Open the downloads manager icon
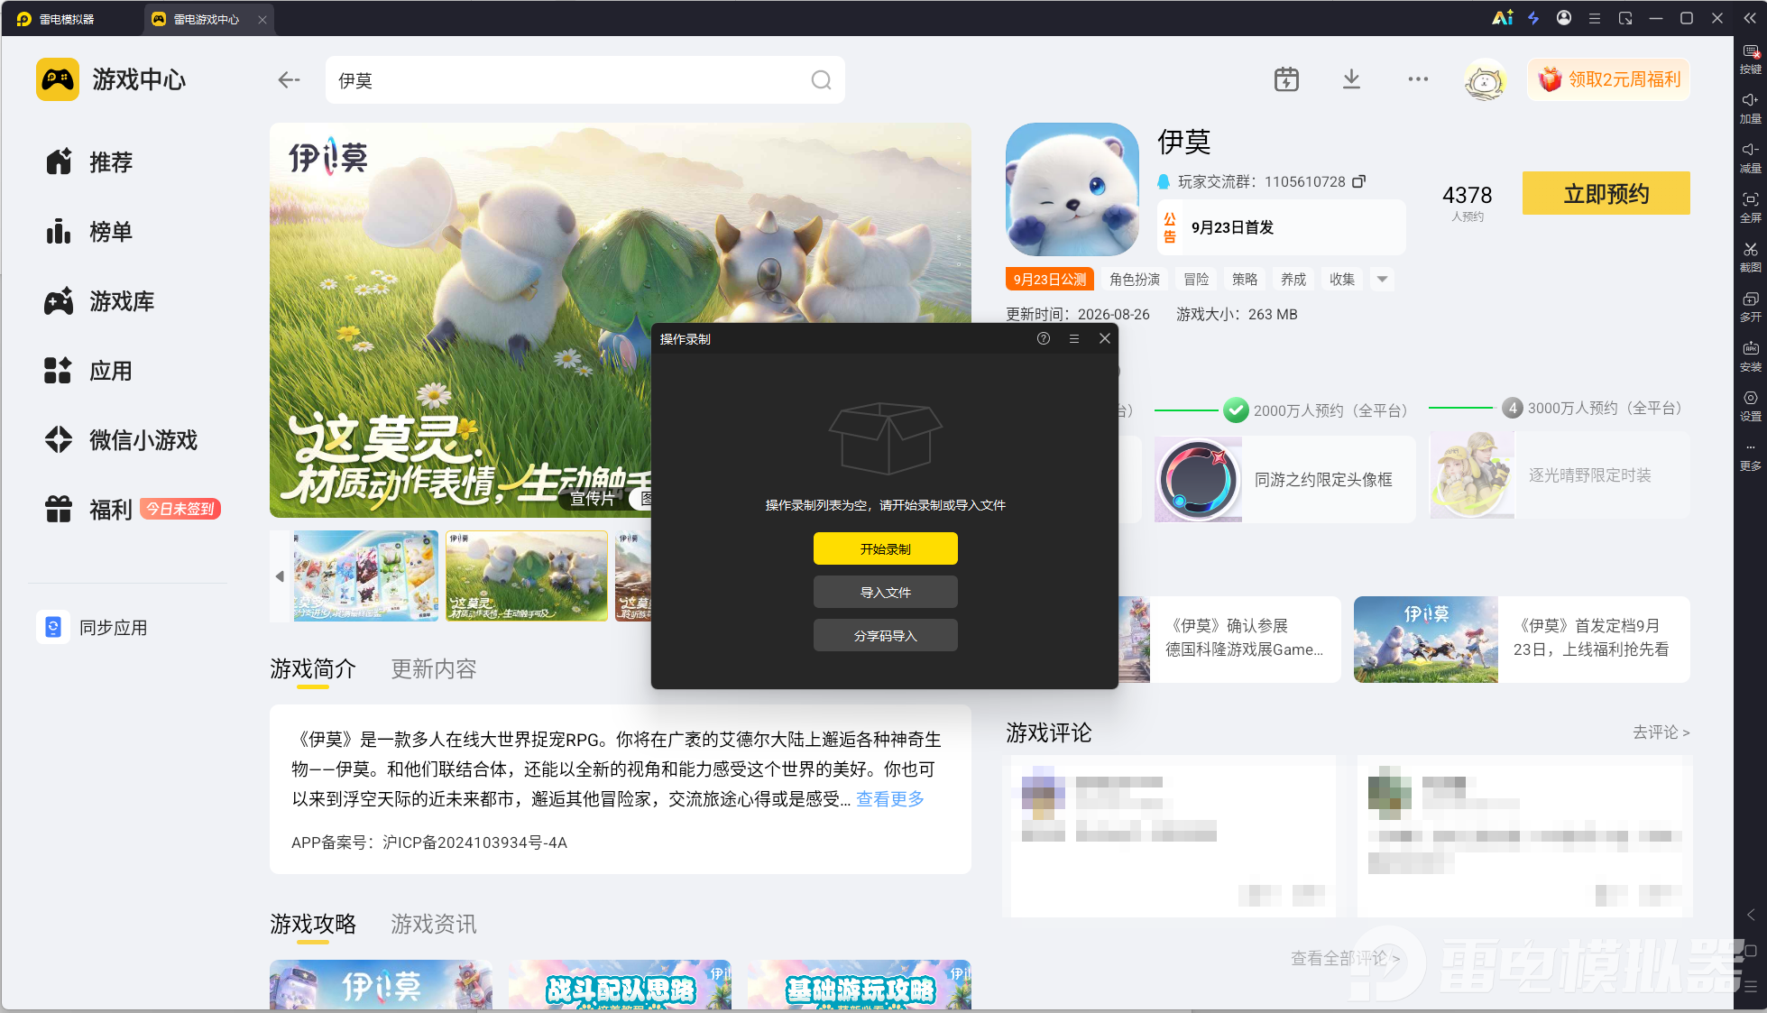The height and width of the screenshot is (1013, 1767). pos(1351,79)
